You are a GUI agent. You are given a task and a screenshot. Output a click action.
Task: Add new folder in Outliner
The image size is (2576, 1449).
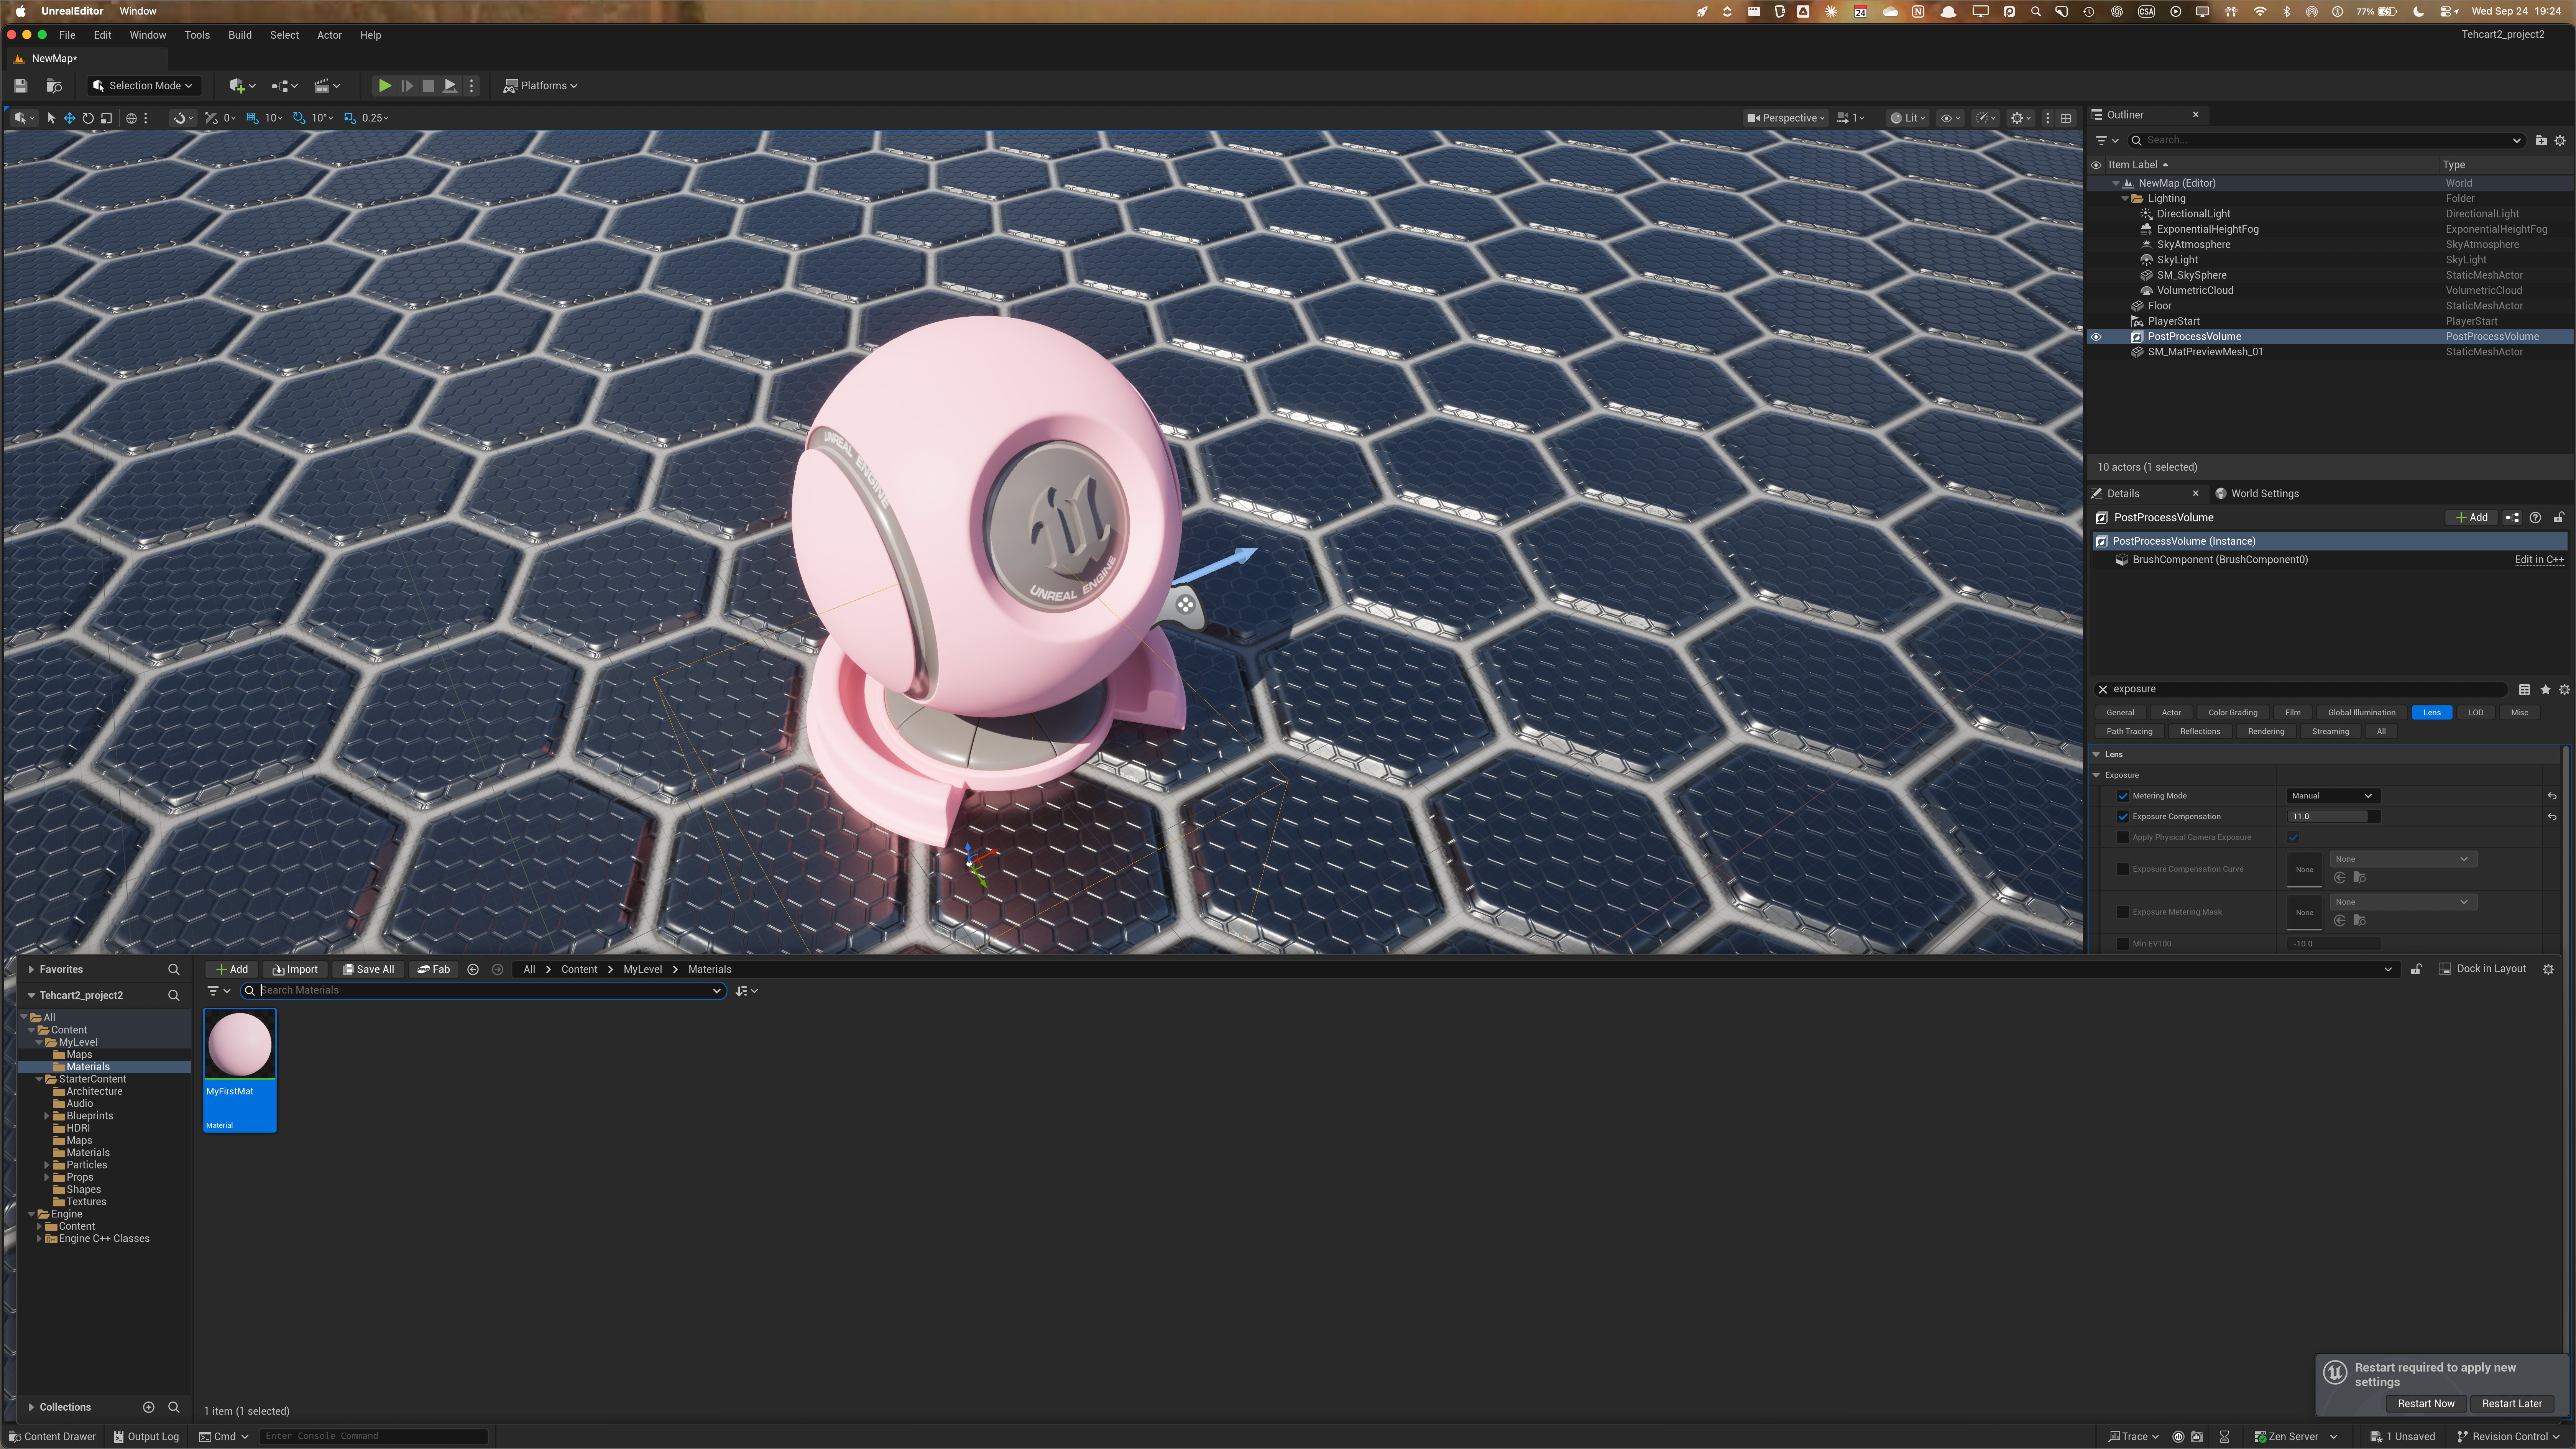pos(2541,141)
